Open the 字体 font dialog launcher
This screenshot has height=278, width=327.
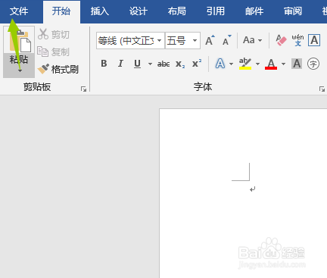[322, 89]
